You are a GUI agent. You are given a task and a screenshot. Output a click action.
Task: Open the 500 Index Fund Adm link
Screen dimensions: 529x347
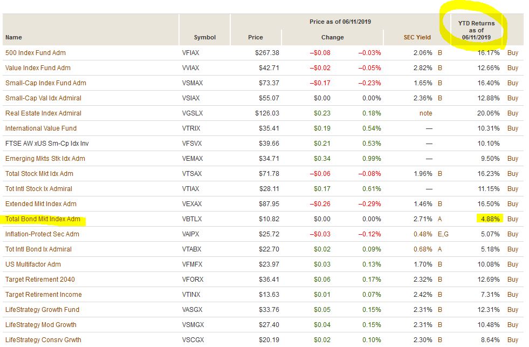tap(36, 53)
